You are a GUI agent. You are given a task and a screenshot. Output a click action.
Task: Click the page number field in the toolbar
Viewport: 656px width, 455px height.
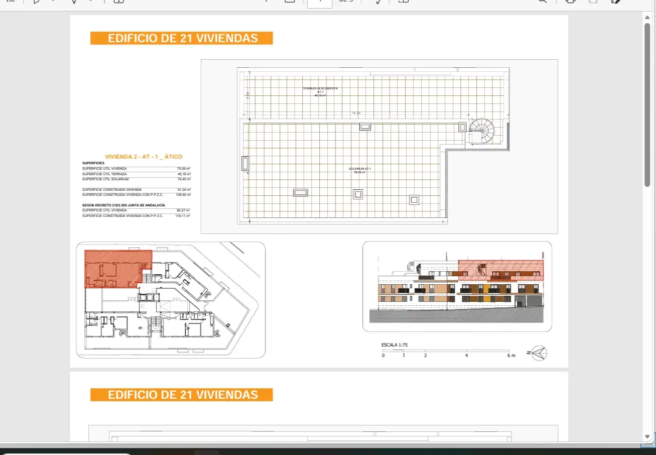tap(320, 3)
